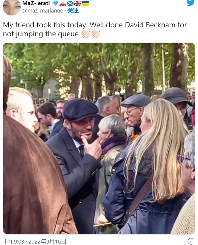
Task: Click the Union Jack flag emoji
Action: 78,3
